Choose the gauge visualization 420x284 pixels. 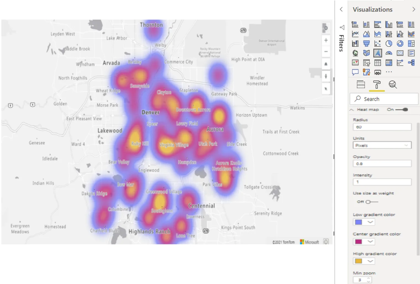[389, 53]
